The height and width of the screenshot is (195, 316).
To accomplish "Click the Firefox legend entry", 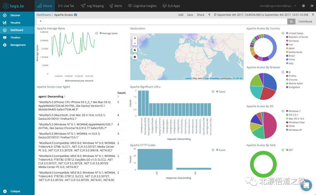I will 291,76.
